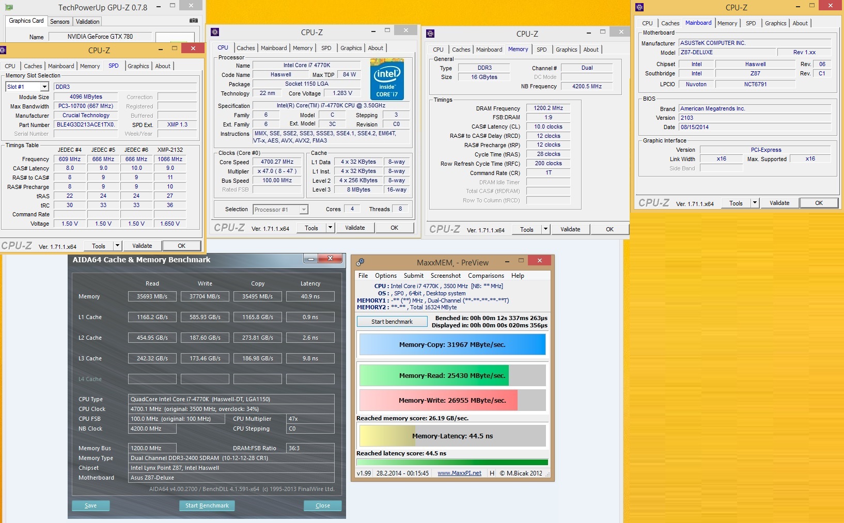
Task: Click the app icon of CPU-Z Mainboard window
Action: coord(639,7)
